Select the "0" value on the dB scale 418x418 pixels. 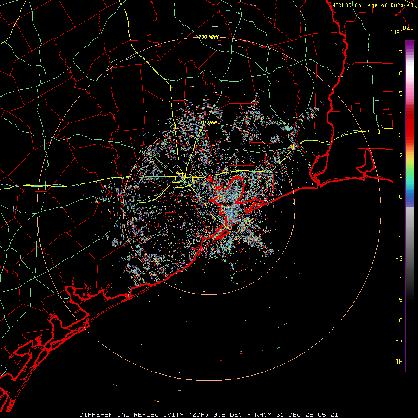click(x=401, y=197)
